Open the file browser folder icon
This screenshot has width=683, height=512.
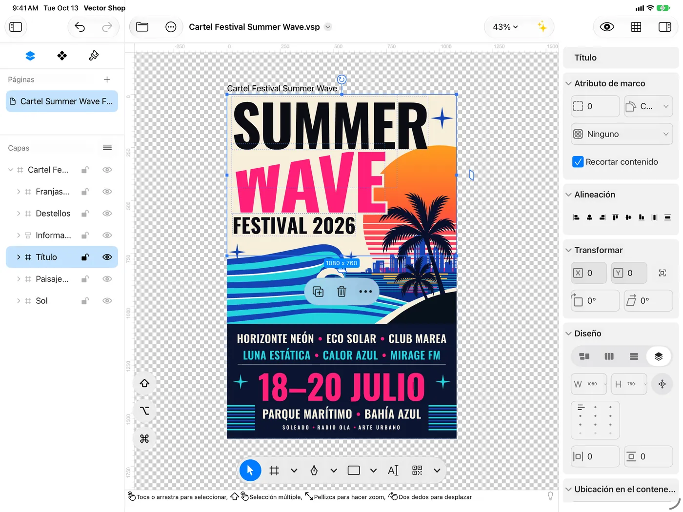(x=142, y=27)
